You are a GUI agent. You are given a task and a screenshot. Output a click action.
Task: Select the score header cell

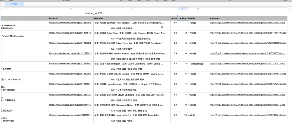(x=174, y=18)
